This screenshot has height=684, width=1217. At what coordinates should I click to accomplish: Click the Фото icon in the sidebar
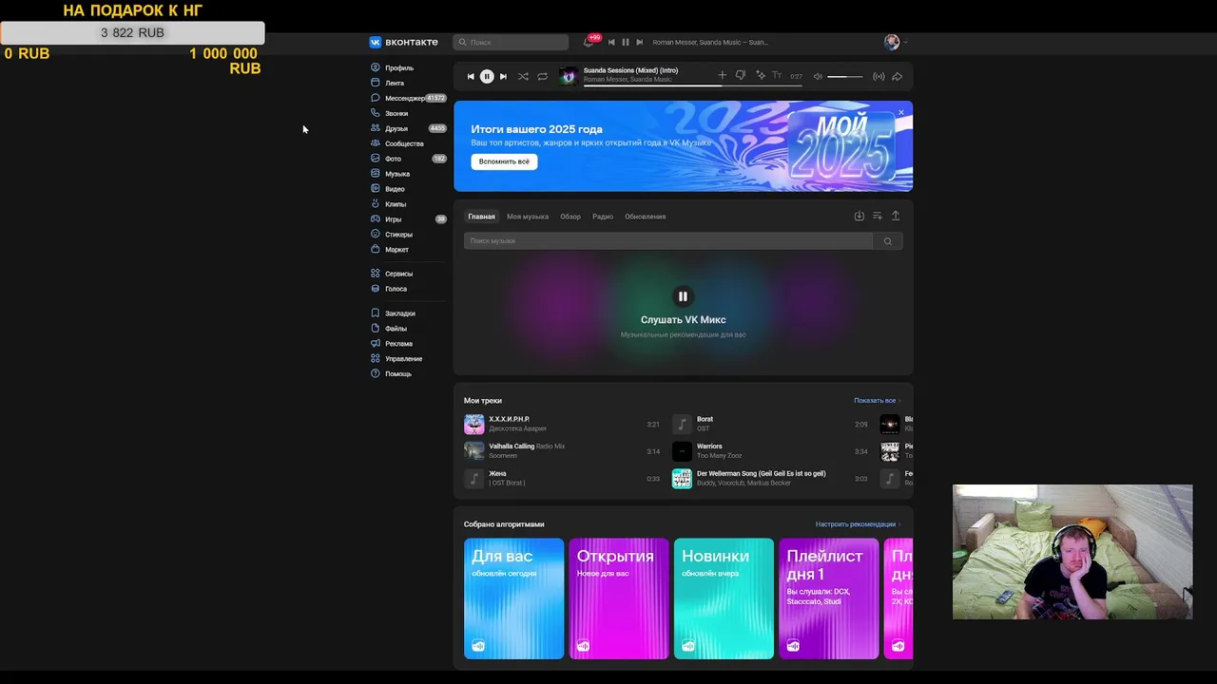(x=376, y=159)
